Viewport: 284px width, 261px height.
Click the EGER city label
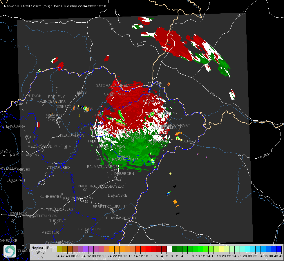(30, 137)
